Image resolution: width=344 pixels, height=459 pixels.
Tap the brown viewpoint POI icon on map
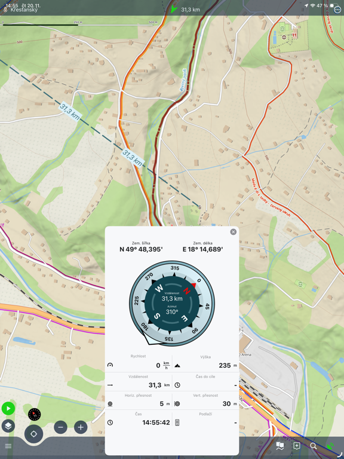point(284,37)
